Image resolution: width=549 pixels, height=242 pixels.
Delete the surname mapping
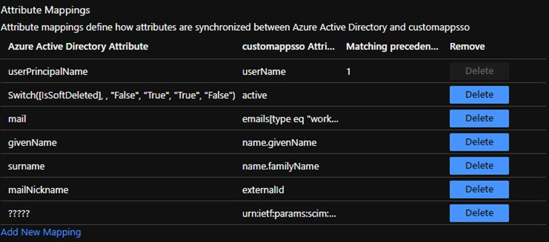pos(479,166)
